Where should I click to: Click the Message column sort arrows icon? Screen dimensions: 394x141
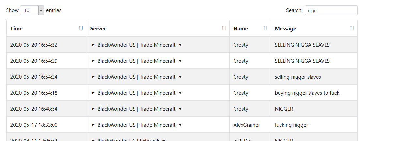point(352,28)
